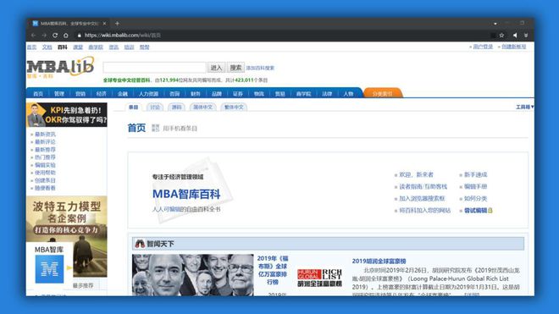Open the browser home page icon
This screenshot has height=314, width=559.
(x=65, y=36)
